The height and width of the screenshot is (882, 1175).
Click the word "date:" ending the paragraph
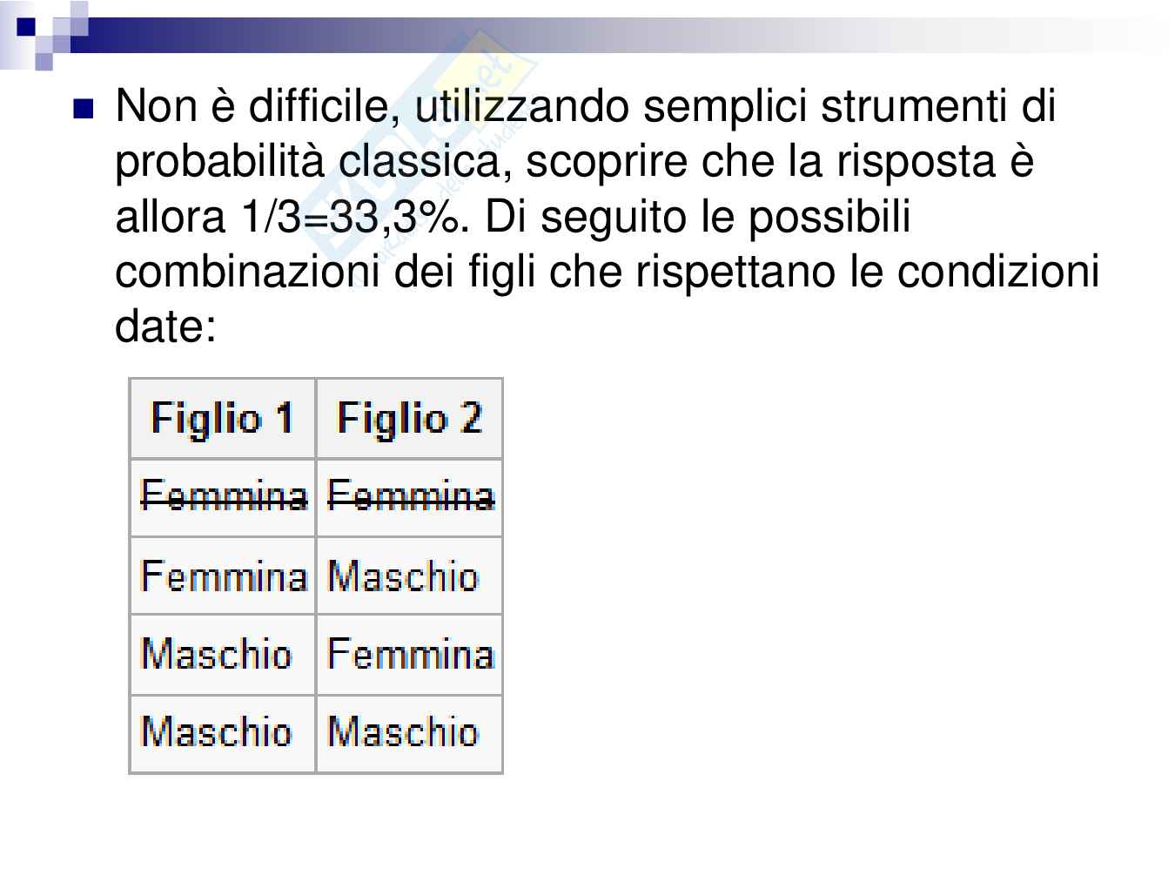(x=165, y=327)
